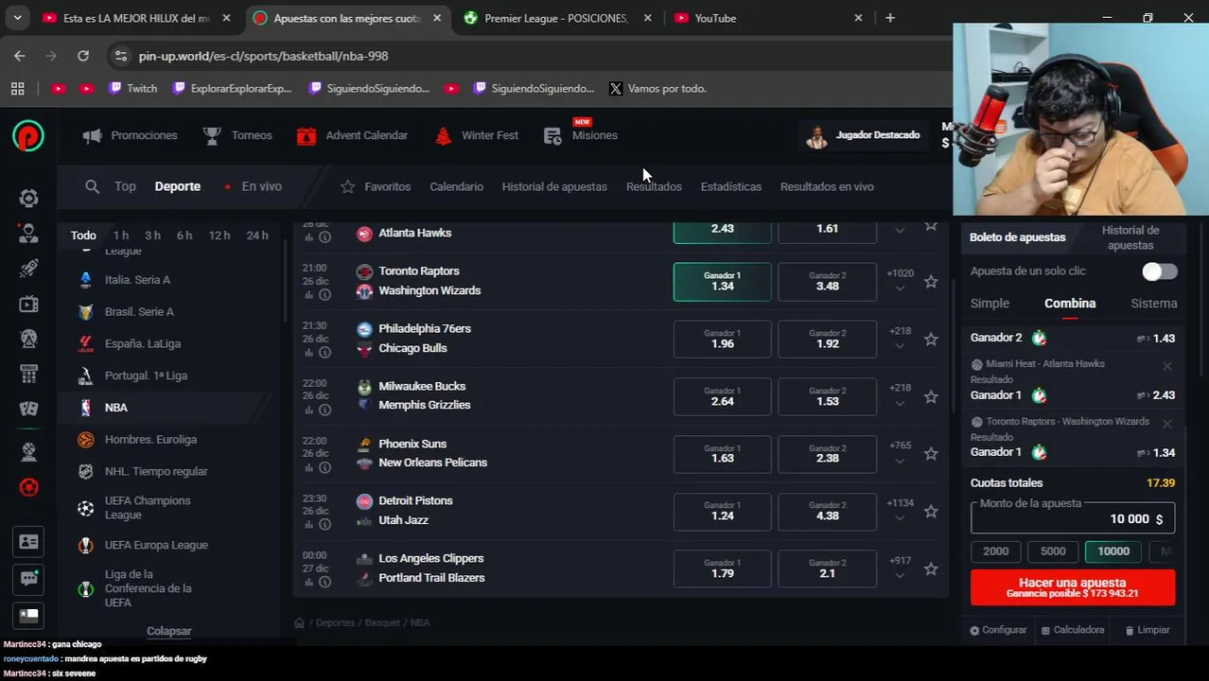Select the 1 h time filter
Viewport: 1209px width, 681px height.
click(121, 236)
